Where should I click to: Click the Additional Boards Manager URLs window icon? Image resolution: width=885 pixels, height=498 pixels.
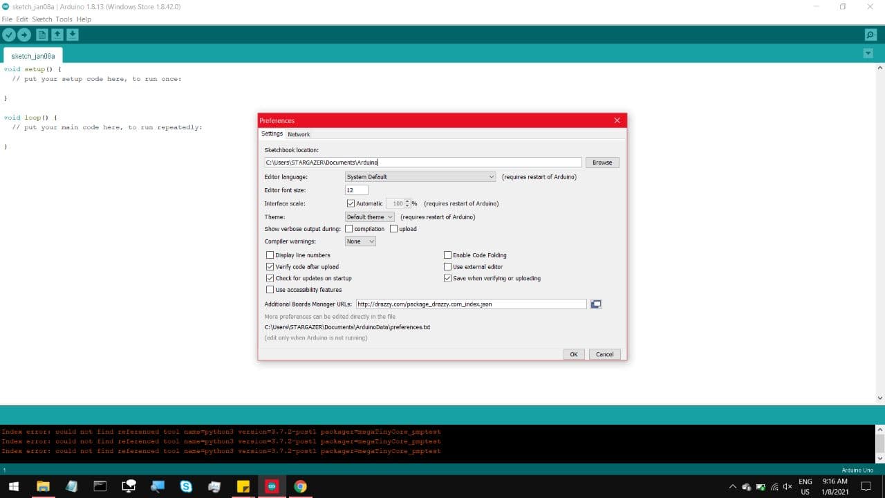(596, 304)
